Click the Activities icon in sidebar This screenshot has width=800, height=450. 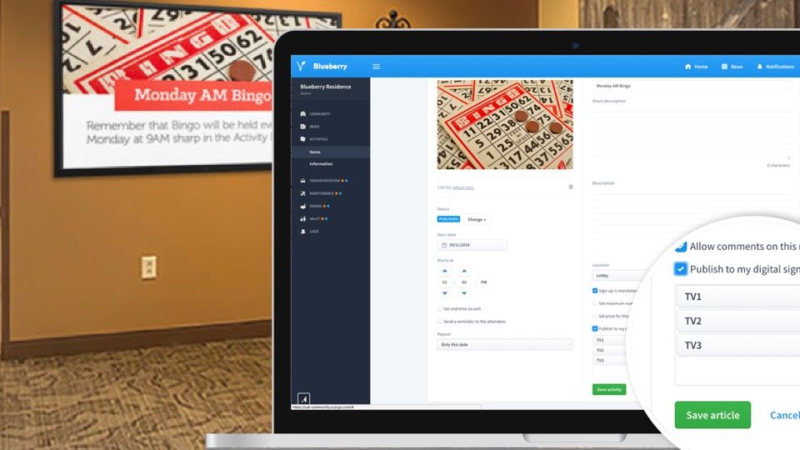pos(303,139)
